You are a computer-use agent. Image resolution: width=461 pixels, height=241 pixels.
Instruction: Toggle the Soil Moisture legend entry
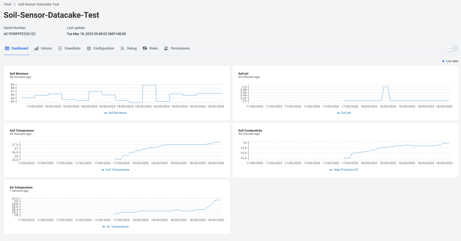(x=115, y=113)
